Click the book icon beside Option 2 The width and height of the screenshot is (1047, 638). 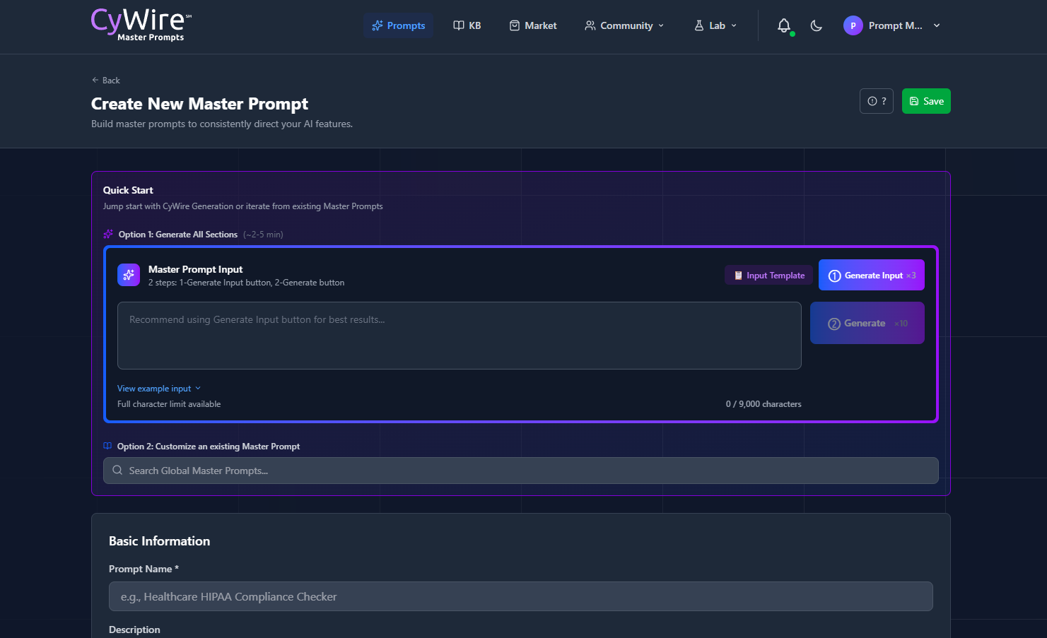107,446
